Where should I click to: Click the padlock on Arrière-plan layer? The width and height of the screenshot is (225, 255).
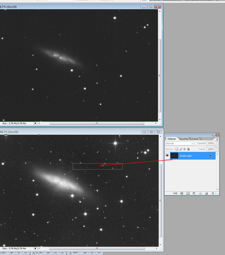pyautogui.click(x=211, y=156)
